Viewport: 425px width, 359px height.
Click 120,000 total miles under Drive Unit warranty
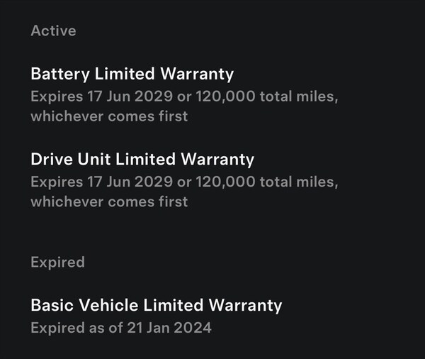click(263, 181)
